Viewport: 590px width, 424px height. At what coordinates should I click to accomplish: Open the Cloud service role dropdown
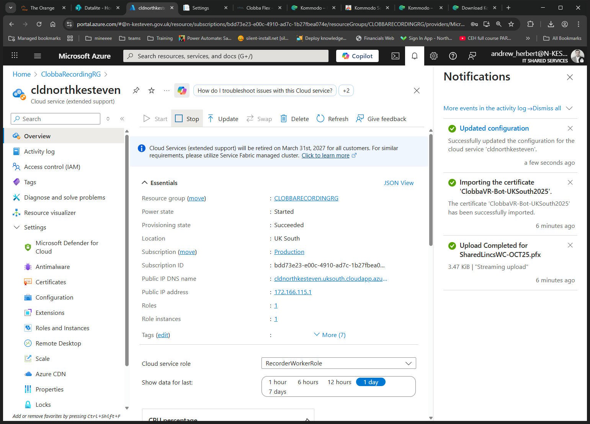click(x=338, y=363)
